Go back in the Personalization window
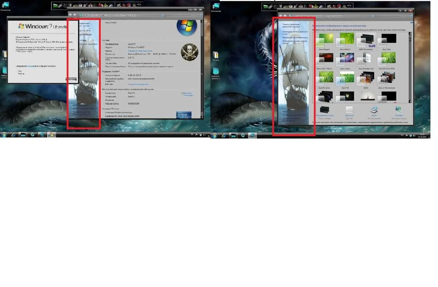Viewport: 438px width, 287px height. (x=281, y=16)
